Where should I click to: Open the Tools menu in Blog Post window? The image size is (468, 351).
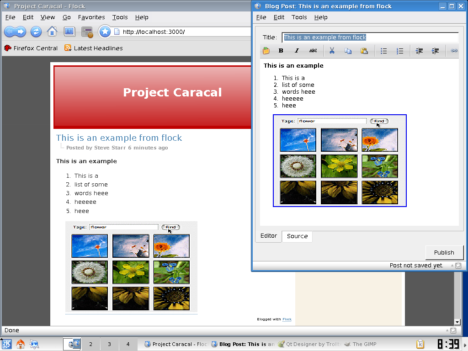click(299, 17)
